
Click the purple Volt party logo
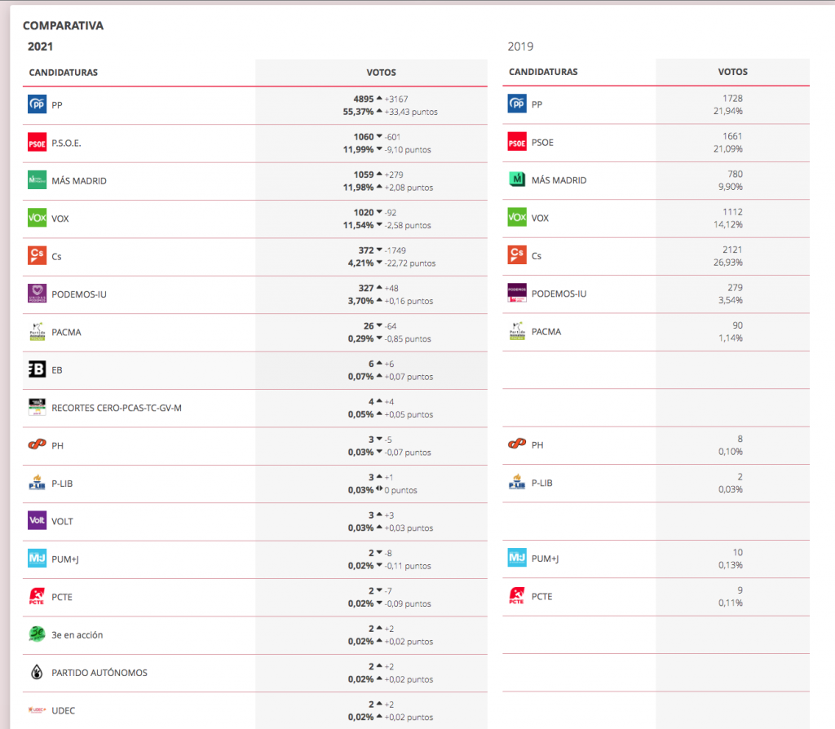coord(38,521)
